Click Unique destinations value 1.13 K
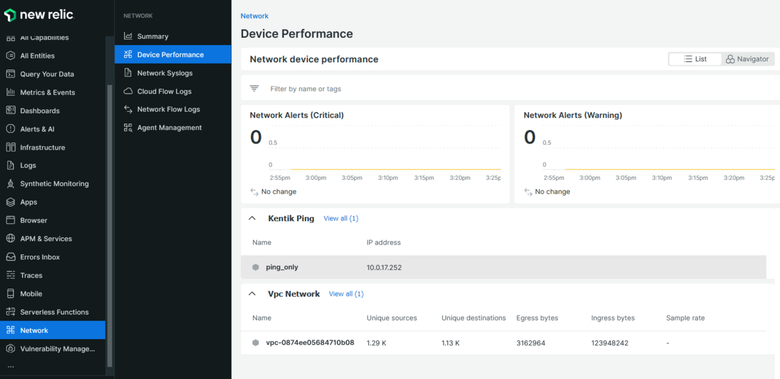The width and height of the screenshot is (780, 379). tap(451, 343)
